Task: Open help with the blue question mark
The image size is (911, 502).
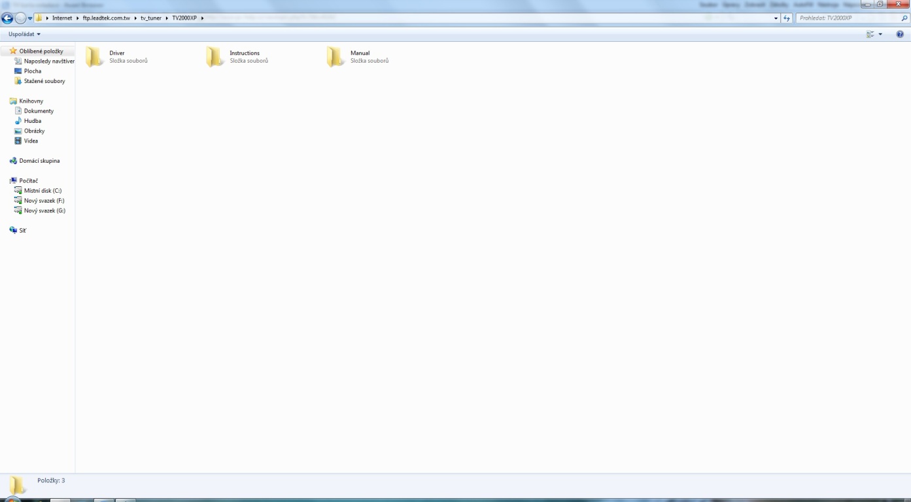Action: click(900, 34)
